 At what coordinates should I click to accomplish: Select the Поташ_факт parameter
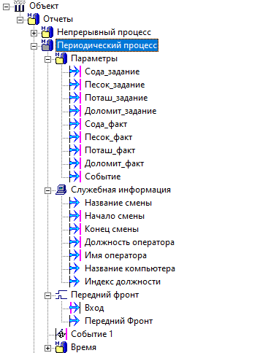click(110, 150)
